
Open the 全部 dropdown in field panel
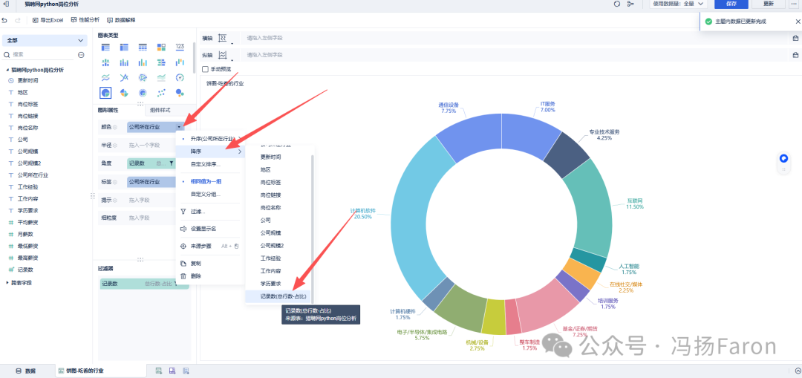click(x=45, y=40)
